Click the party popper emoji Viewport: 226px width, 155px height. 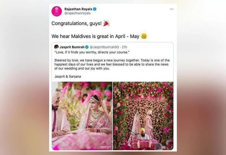click(x=107, y=23)
